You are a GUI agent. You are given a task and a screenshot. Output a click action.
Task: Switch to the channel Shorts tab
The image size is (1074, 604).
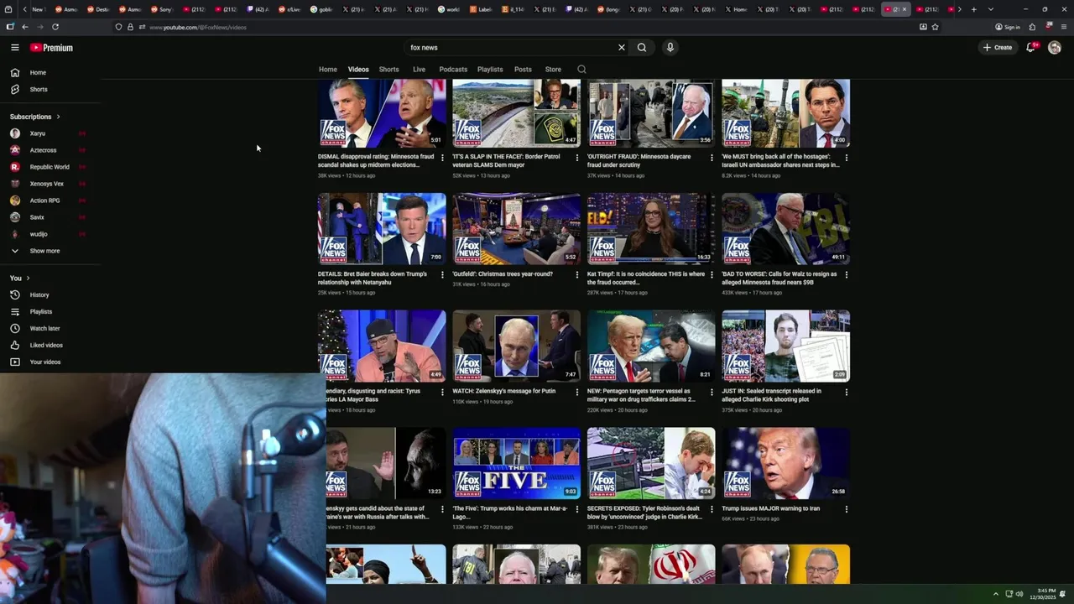click(x=389, y=70)
